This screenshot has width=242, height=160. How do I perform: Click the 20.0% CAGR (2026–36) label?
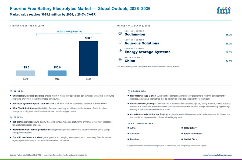click(x=69, y=31)
